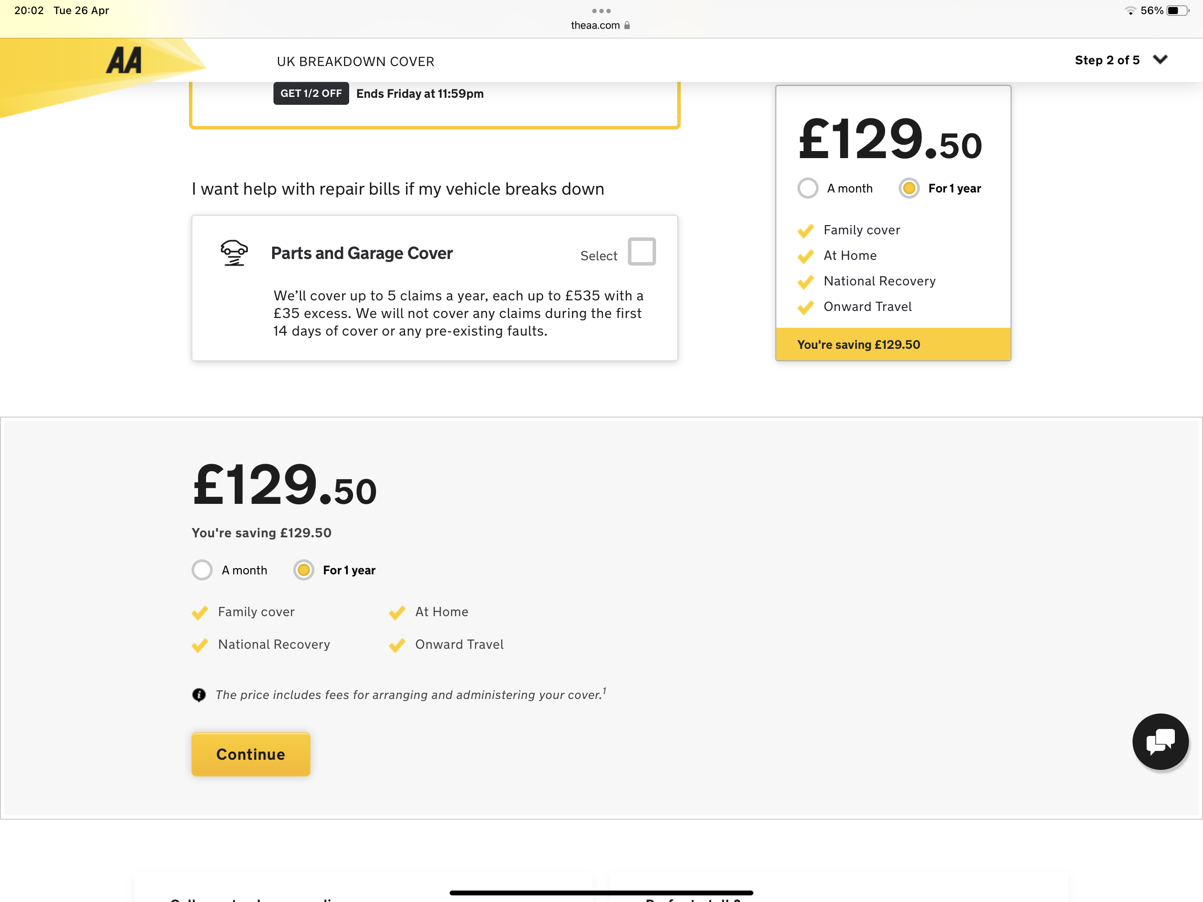Click the GET 1/2 OFF badge
This screenshot has height=902, width=1203.
(x=311, y=93)
